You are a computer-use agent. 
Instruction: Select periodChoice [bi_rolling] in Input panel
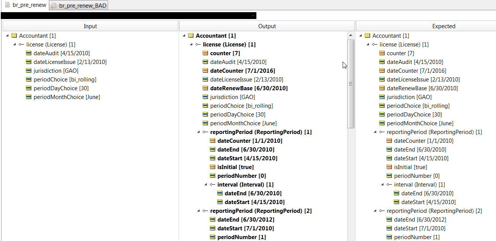click(65, 80)
